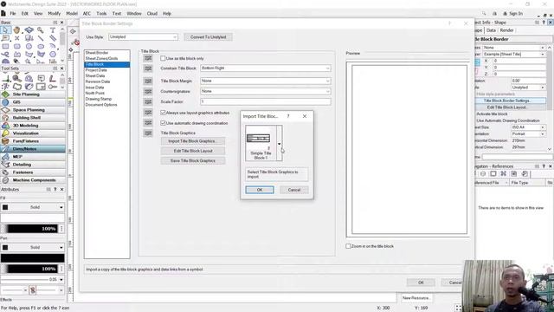Open the Modify menu
554x312 pixels.
[x=54, y=14]
